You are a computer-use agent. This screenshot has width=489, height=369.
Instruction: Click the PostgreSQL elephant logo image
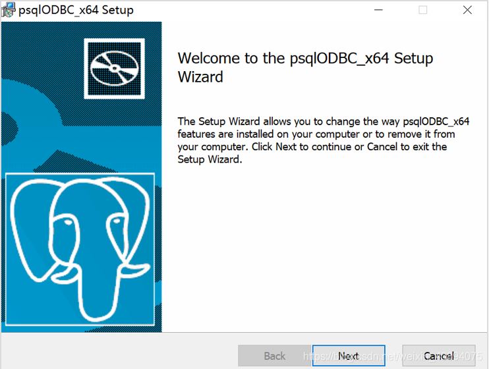point(80,249)
